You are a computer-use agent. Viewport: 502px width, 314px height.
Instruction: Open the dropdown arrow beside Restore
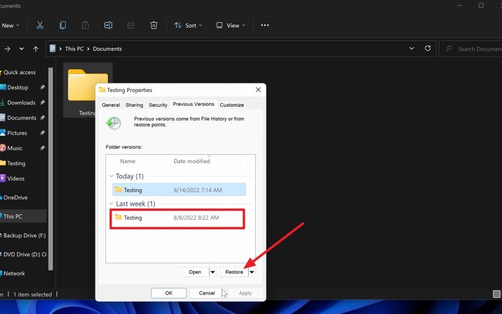click(x=252, y=272)
